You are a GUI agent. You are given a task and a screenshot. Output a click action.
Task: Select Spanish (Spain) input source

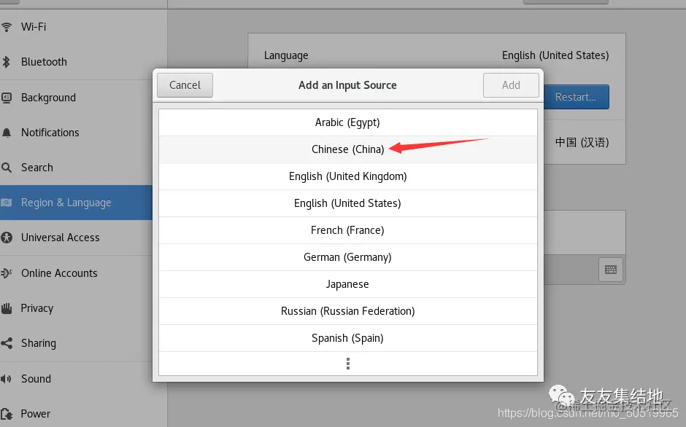(348, 338)
